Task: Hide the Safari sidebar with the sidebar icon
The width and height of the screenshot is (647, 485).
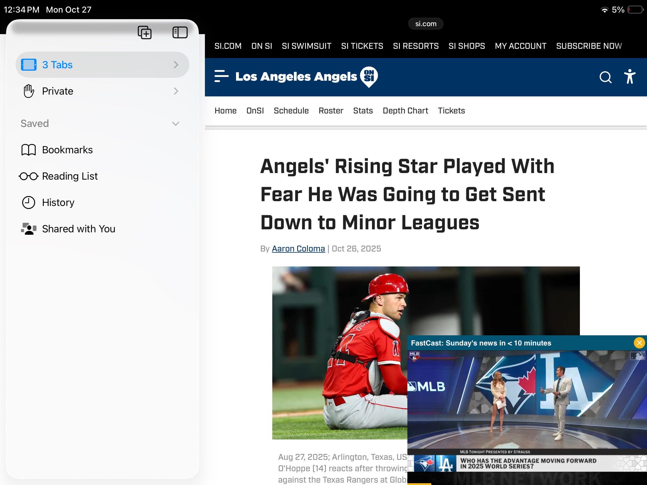Action: (180, 32)
